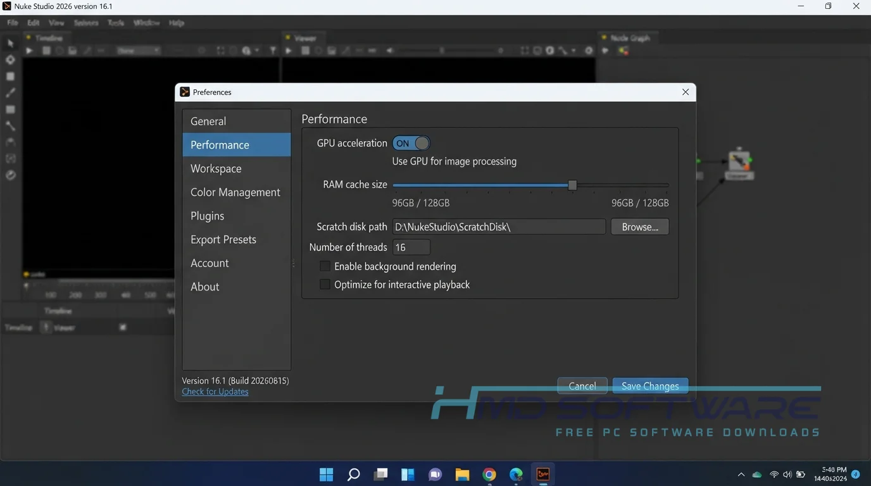Open the View menu
The image size is (871, 486).
tap(56, 23)
